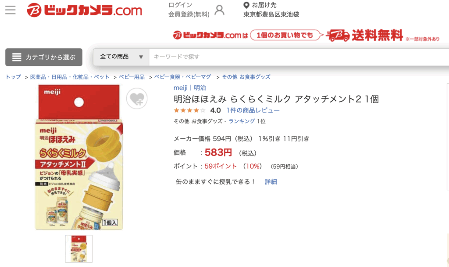Click the meiji｜明治 brand link
Image resolution: width=449 pixels, height=267 pixels.
190,88
